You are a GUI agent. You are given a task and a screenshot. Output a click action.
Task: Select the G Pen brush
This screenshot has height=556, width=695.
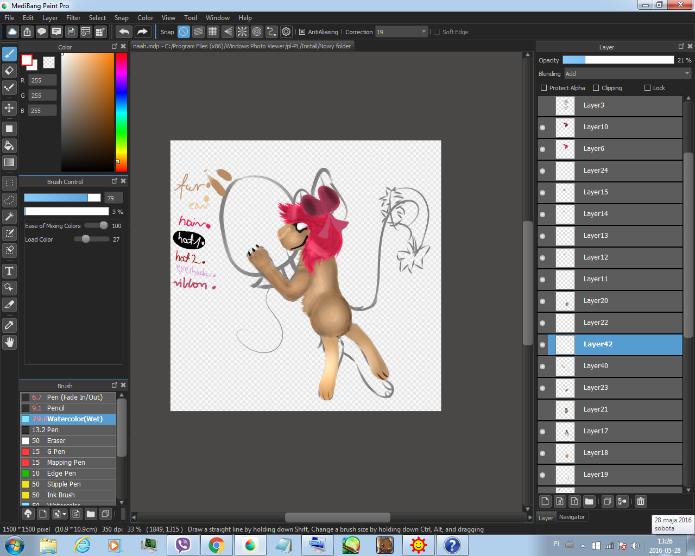[68, 452]
